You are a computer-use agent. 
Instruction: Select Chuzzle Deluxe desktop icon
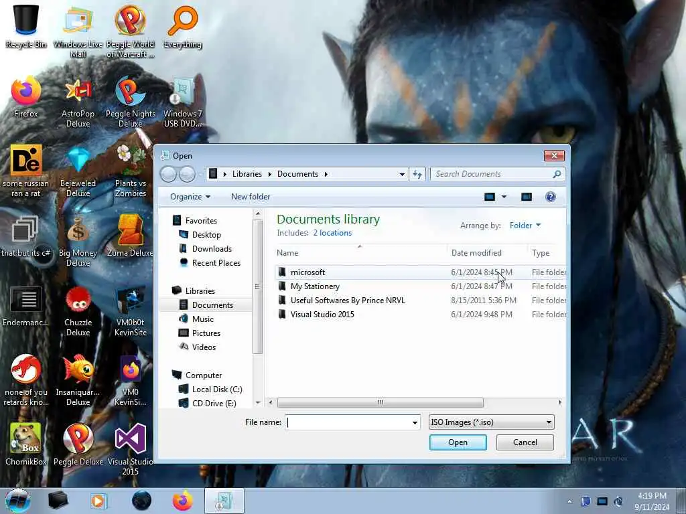(x=78, y=311)
